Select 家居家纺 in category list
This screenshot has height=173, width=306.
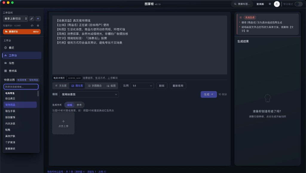[x=20, y=149]
